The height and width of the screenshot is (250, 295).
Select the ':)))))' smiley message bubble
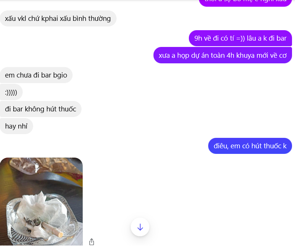pyautogui.click(x=11, y=92)
